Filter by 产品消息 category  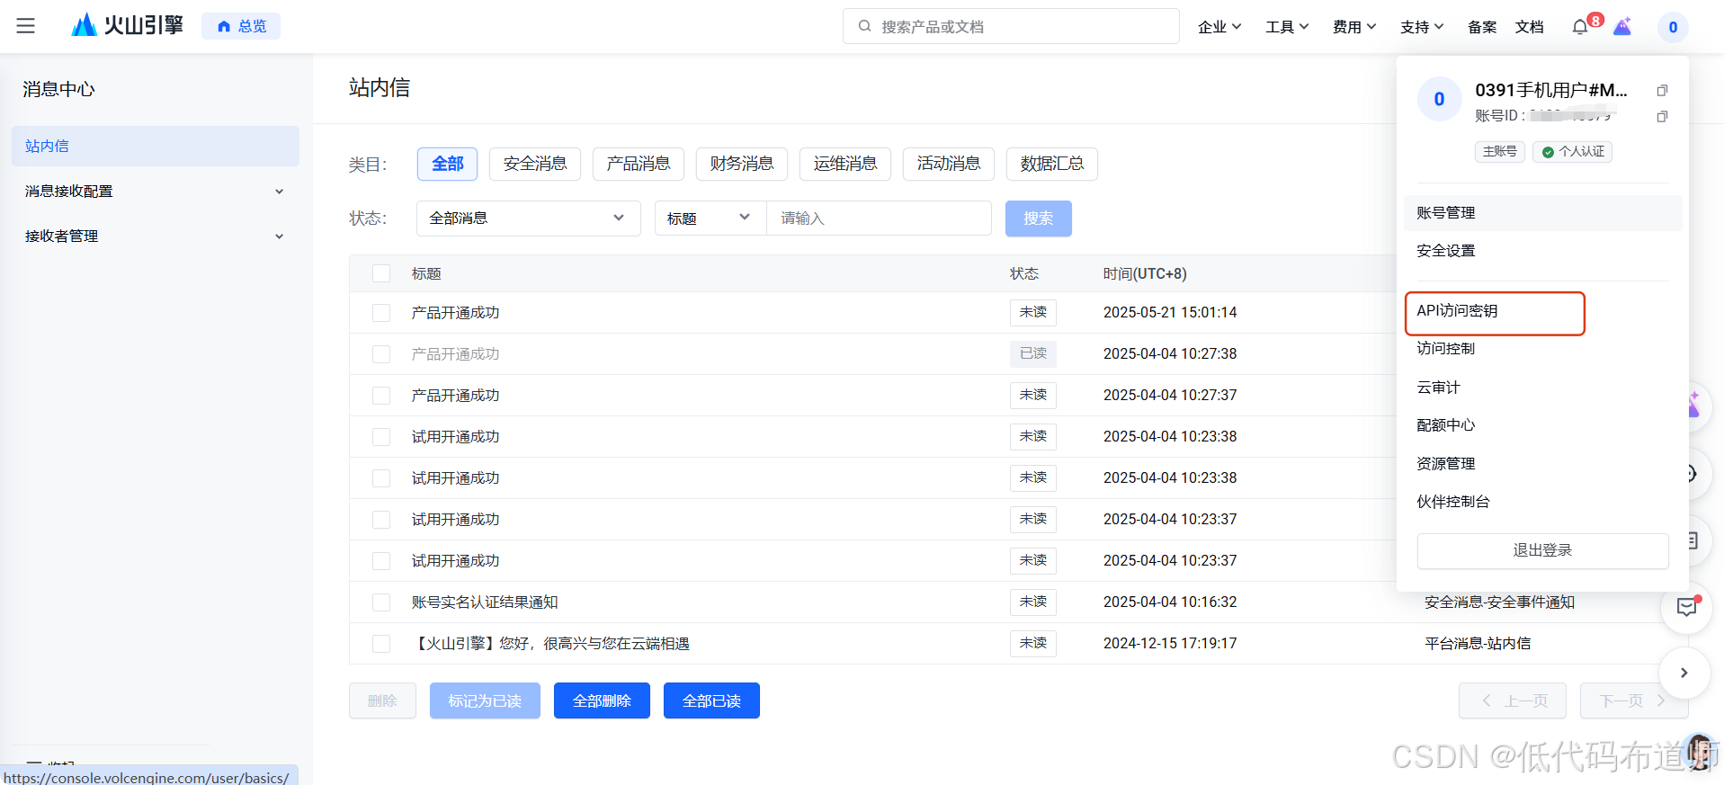click(x=639, y=164)
